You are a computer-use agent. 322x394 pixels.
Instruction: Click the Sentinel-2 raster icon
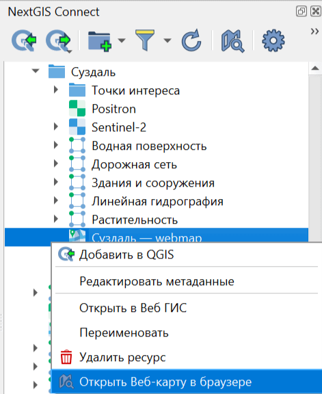[77, 127]
